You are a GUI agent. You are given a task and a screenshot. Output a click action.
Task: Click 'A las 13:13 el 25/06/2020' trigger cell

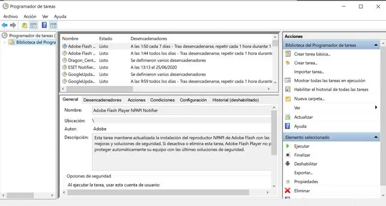pyautogui.click(x=154, y=67)
